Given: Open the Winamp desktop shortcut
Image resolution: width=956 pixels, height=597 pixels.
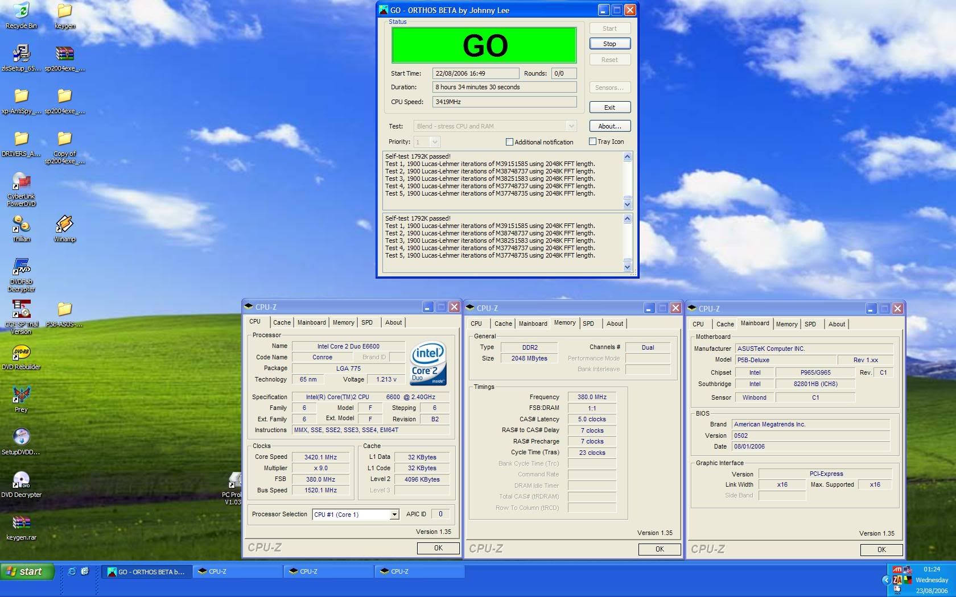Looking at the screenshot, I should coord(64,225).
